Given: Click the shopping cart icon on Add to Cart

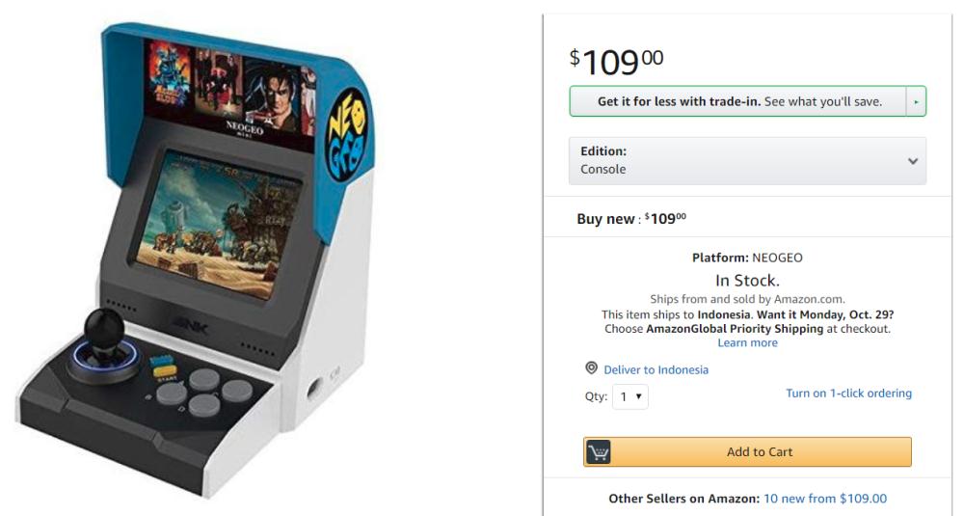Looking at the screenshot, I should click(x=599, y=452).
